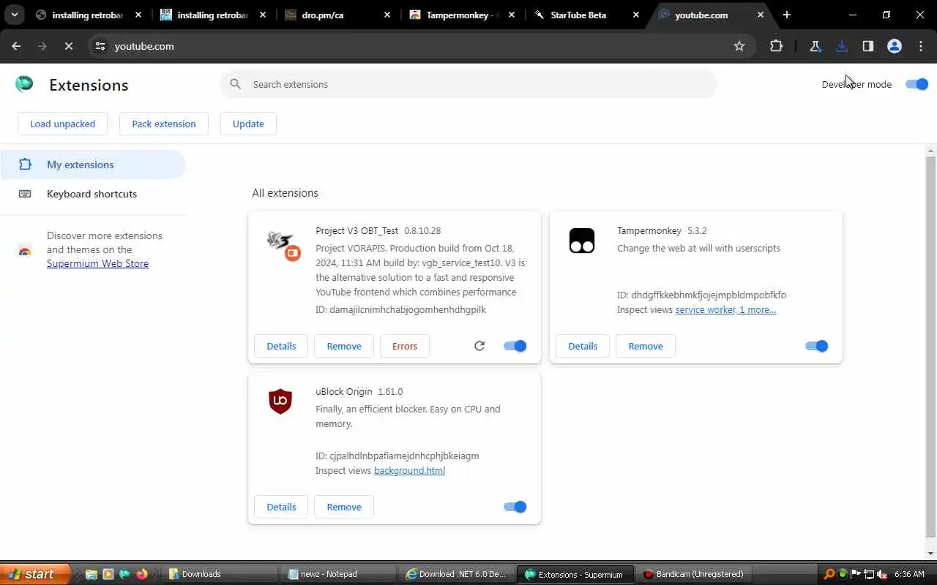Open the side panel icon
This screenshot has width=937, height=585.
pos(868,46)
